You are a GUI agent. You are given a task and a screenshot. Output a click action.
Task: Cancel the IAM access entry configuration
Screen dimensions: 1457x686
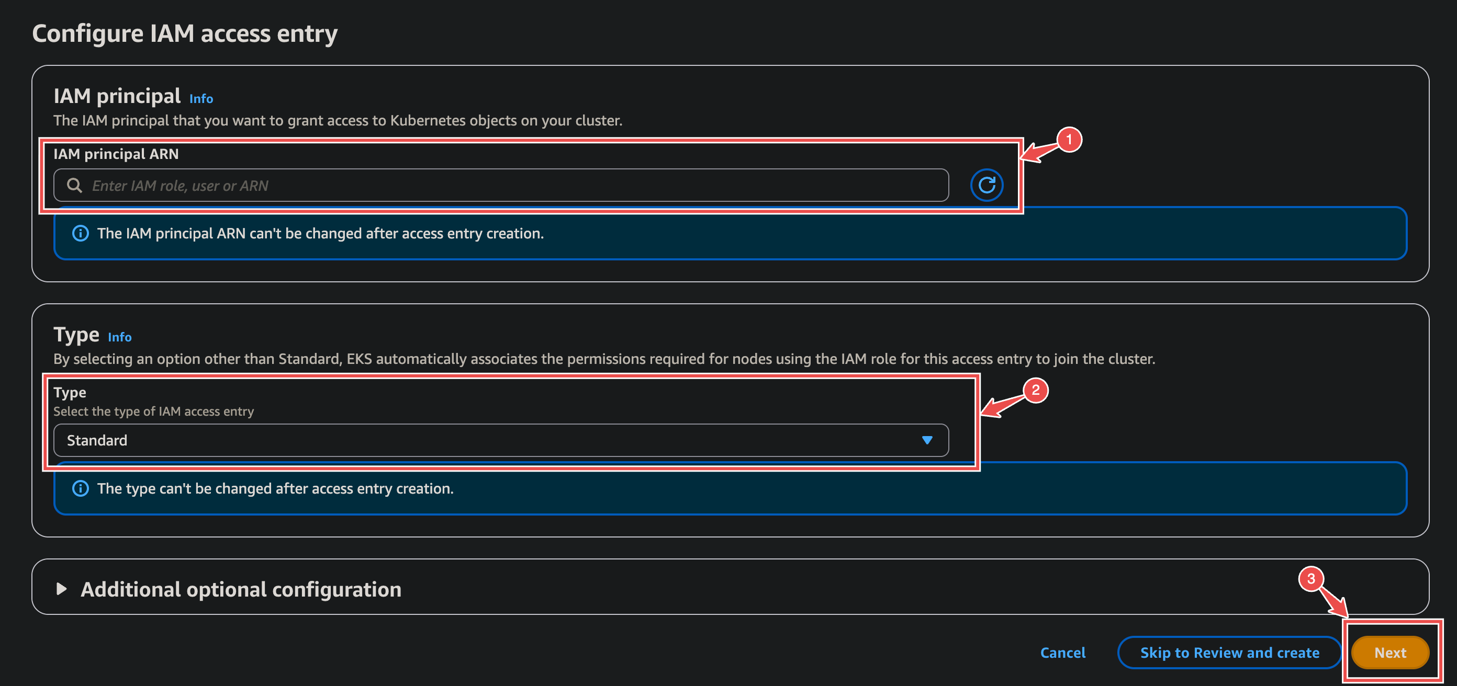pos(1062,652)
